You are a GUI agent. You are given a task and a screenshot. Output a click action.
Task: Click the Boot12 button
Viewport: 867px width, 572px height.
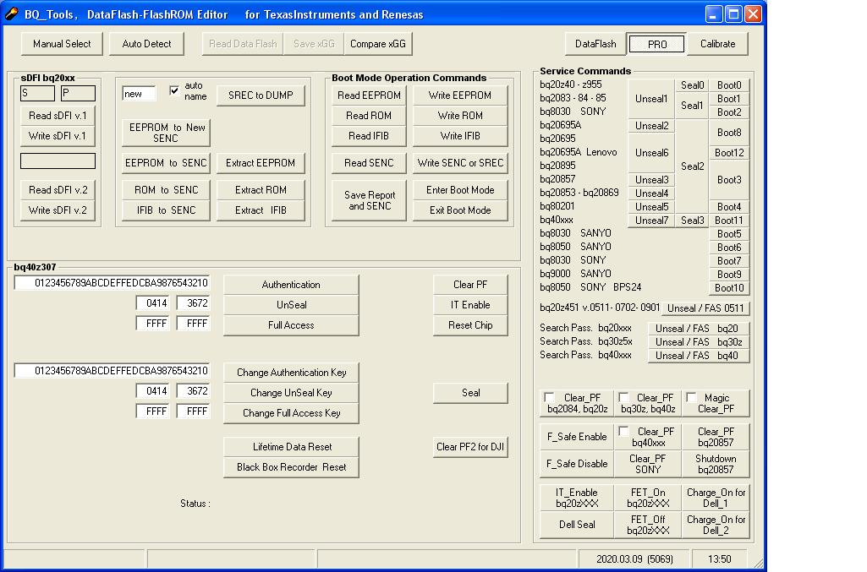pyautogui.click(x=729, y=153)
